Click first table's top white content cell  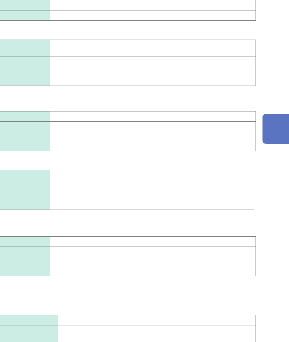pyautogui.click(x=153, y=5)
